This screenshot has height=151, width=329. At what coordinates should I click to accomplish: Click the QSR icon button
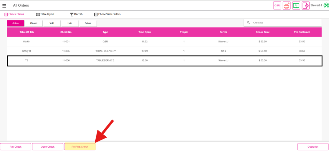[277, 5]
